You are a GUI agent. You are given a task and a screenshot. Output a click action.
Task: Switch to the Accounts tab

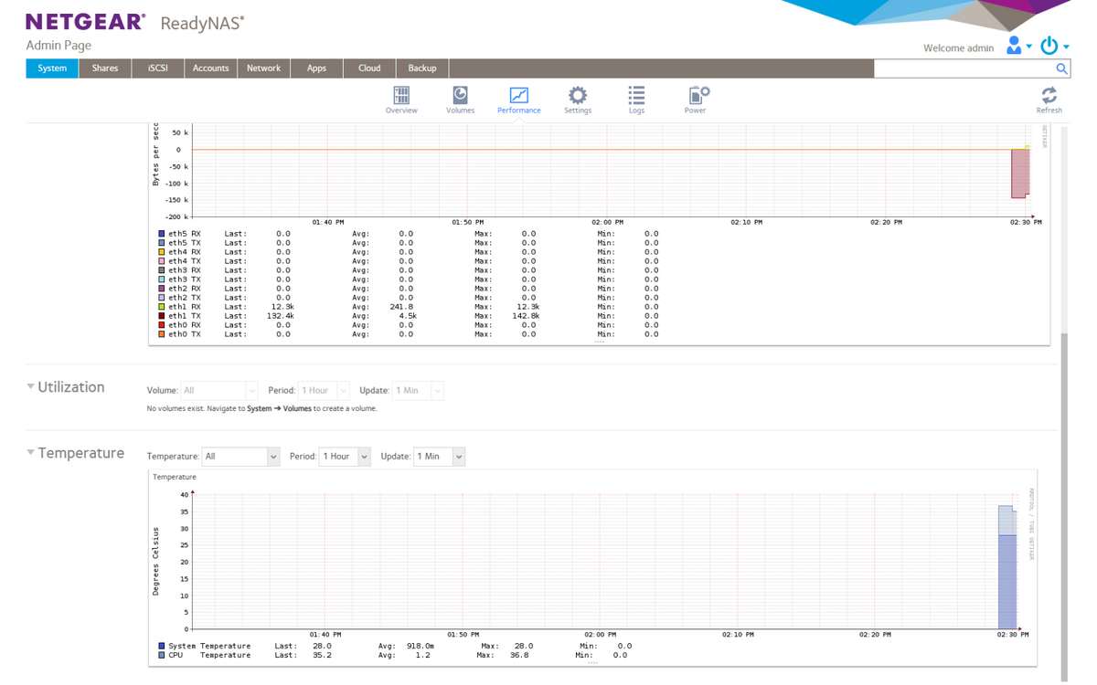(211, 68)
